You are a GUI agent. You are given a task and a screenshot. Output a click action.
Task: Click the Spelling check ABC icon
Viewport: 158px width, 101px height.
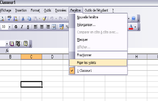tap(9, 18)
